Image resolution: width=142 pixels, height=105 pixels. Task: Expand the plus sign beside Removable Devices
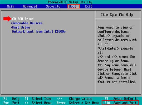pyautogui.click(x=12, y=23)
